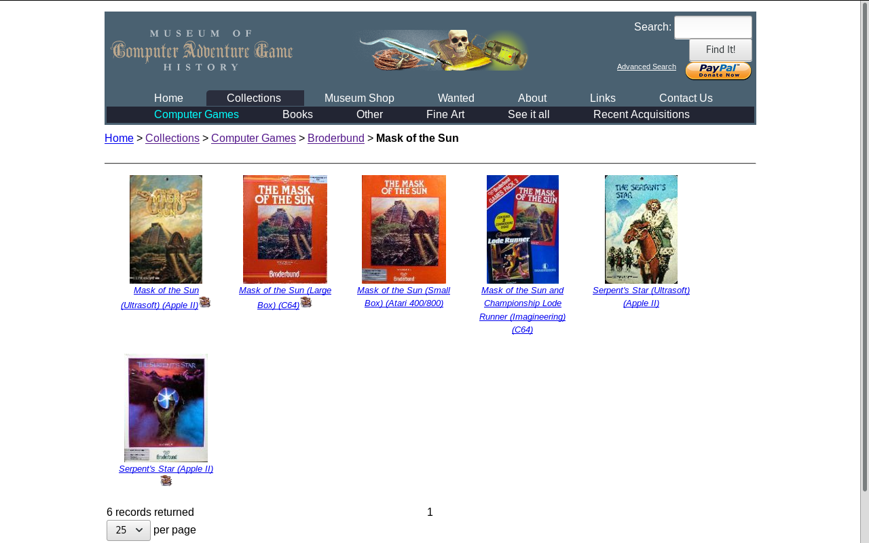
Task: Click the vertical page scrollbar
Action: (864, 271)
